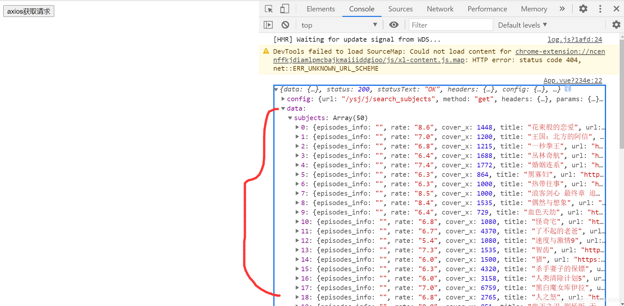The width and height of the screenshot is (624, 306).
Task: Open the log.js?1afd:24 source link
Action: 575,39
